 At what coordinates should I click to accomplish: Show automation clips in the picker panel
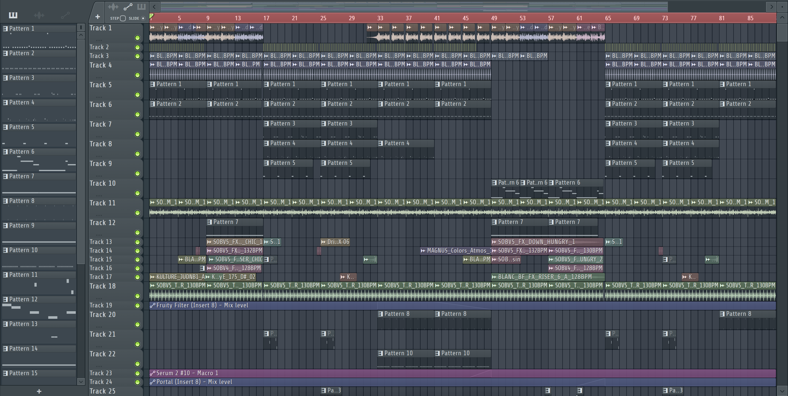pos(65,15)
